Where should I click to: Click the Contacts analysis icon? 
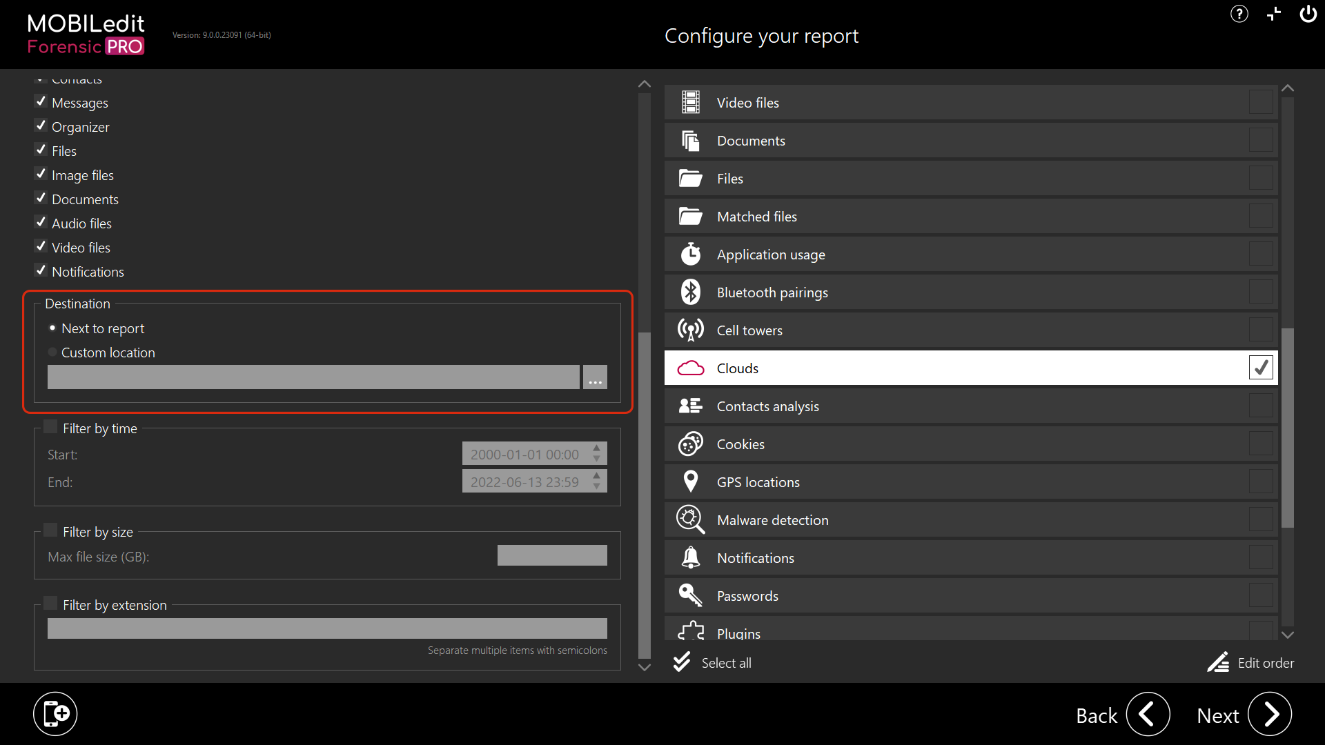(691, 406)
